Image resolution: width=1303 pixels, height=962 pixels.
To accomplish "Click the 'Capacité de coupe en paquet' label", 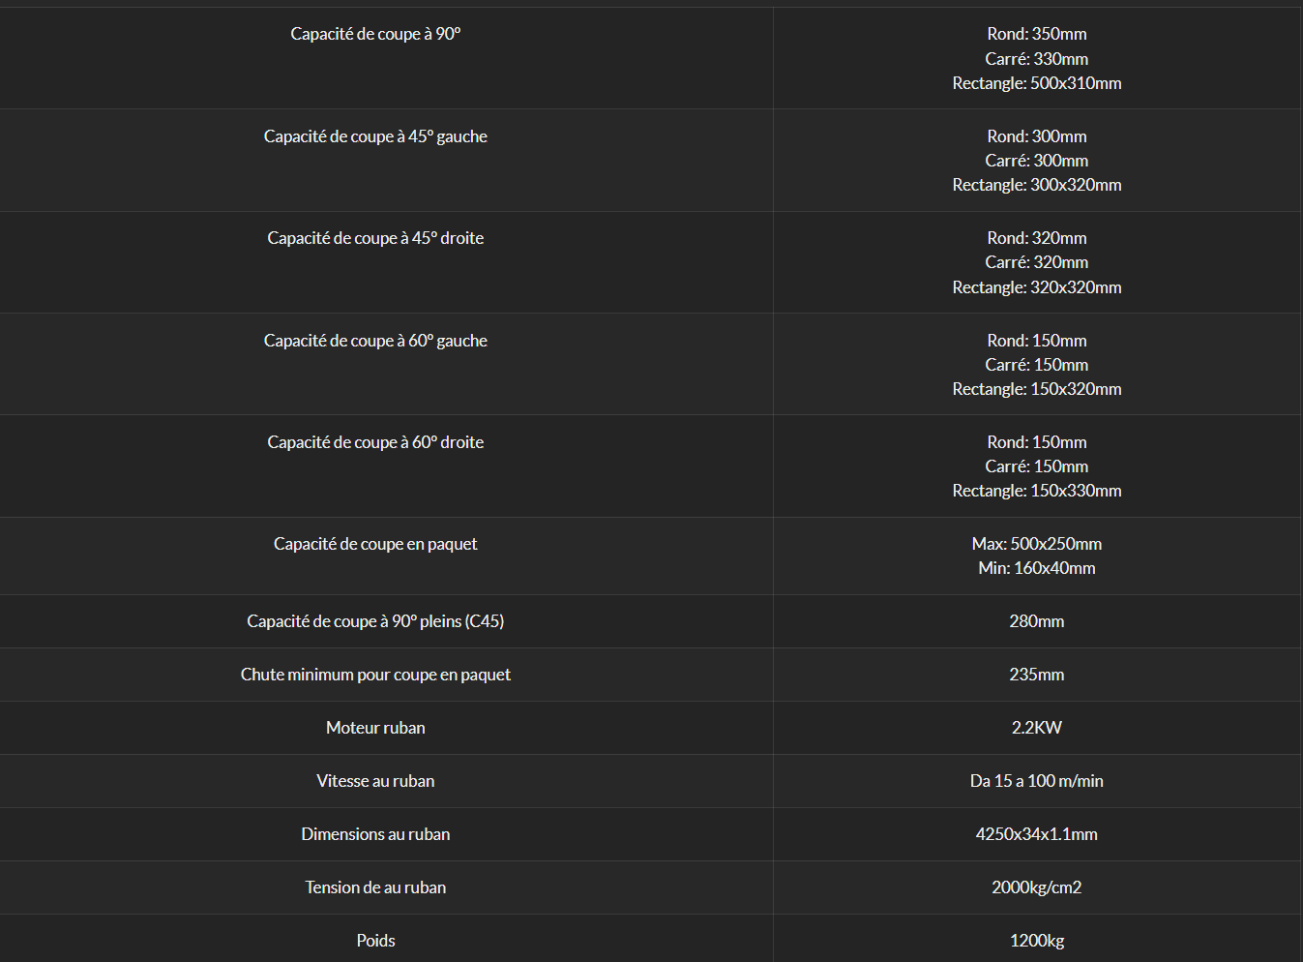I will [375, 544].
